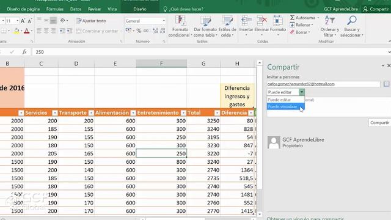Increase the cell indent

[69, 31]
